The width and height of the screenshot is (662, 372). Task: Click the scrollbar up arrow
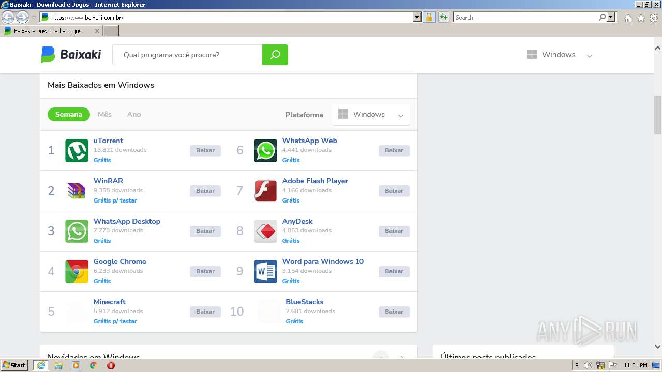[658, 49]
